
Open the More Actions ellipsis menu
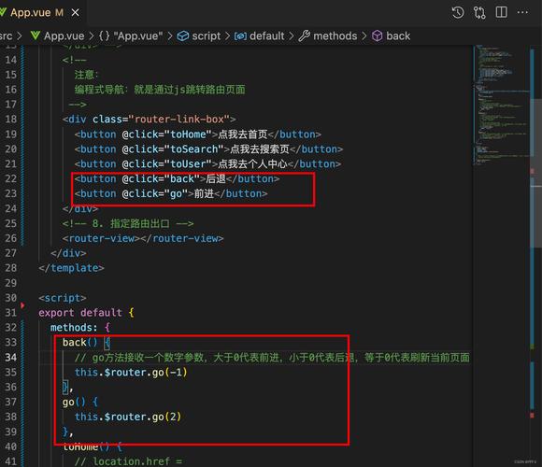522,12
